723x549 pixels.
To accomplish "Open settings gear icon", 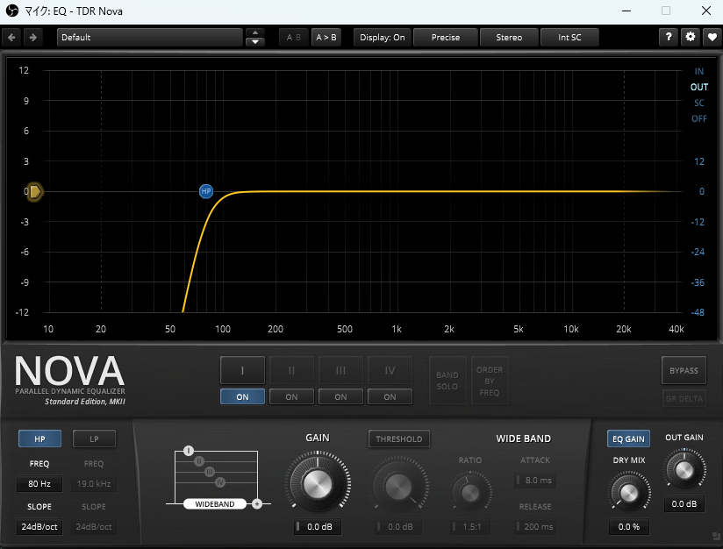I will point(691,38).
